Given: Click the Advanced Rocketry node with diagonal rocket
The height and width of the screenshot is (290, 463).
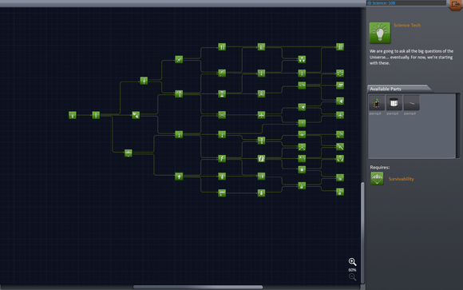Looking at the screenshot, I should (x=179, y=59).
